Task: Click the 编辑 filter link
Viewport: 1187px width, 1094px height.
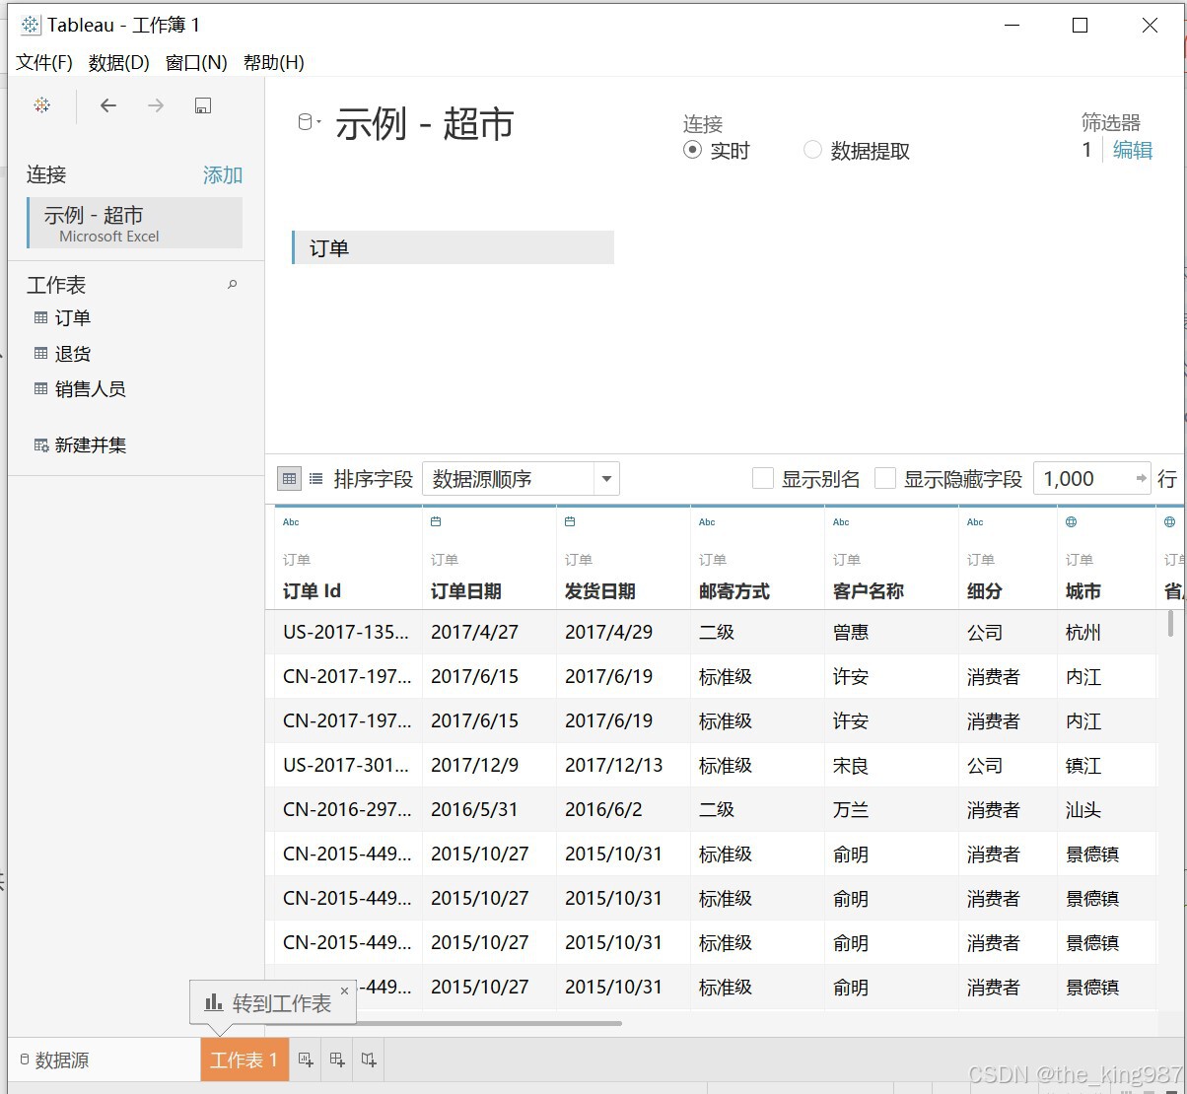Action: [1133, 150]
